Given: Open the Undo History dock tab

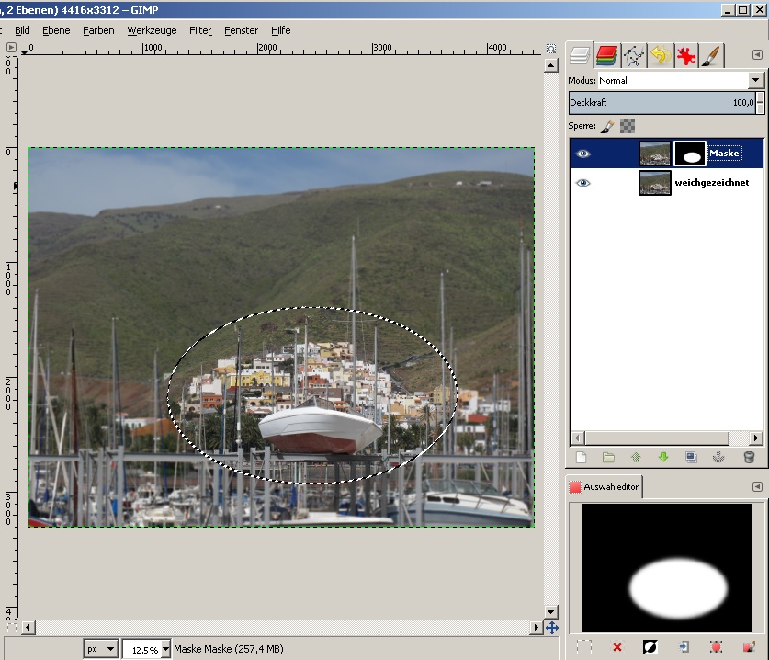Looking at the screenshot, I should click(659, 56).
